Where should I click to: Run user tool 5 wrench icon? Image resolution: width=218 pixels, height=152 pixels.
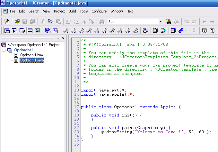click(x=97, y=30)
